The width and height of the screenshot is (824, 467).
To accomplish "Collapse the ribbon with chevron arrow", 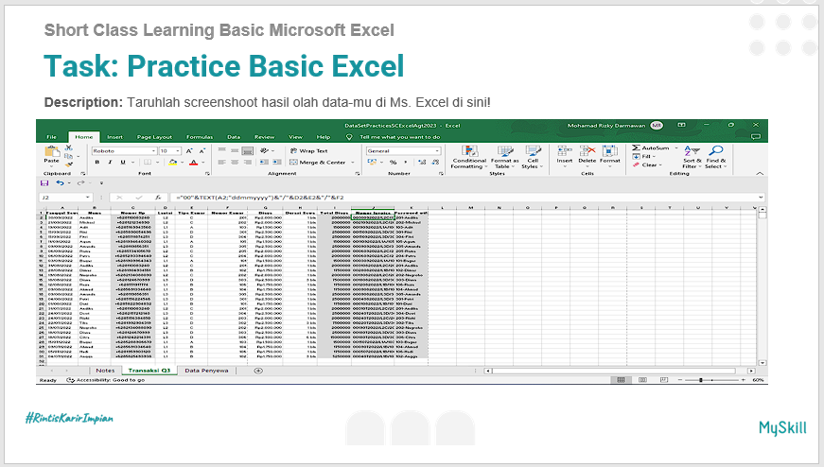I will point(760,173).
